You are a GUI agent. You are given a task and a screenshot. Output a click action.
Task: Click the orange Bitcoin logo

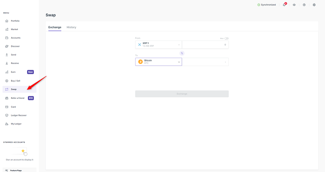[140, 62]
